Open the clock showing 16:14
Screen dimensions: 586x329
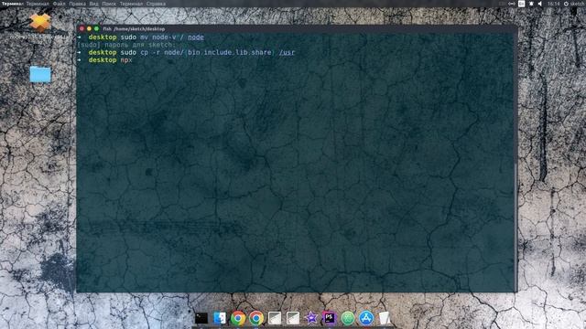(x=553, y=4)
